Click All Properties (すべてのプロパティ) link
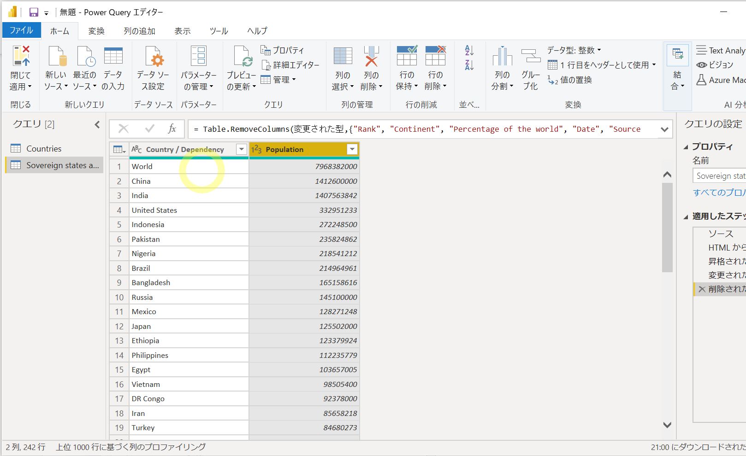This screenshot has height=456, width=746. point(719,193)
